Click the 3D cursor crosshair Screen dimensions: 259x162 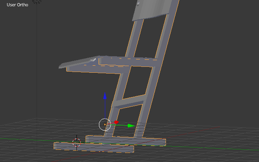coord(76,143)
